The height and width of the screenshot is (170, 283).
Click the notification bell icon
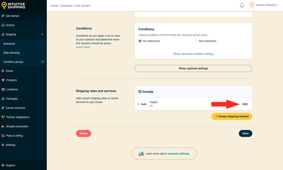click(x=242, y=5)
